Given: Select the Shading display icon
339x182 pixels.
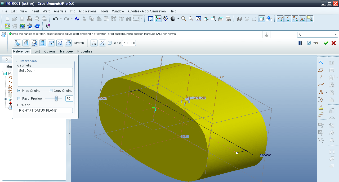Looking at the screenshot, I should [262, 19].
